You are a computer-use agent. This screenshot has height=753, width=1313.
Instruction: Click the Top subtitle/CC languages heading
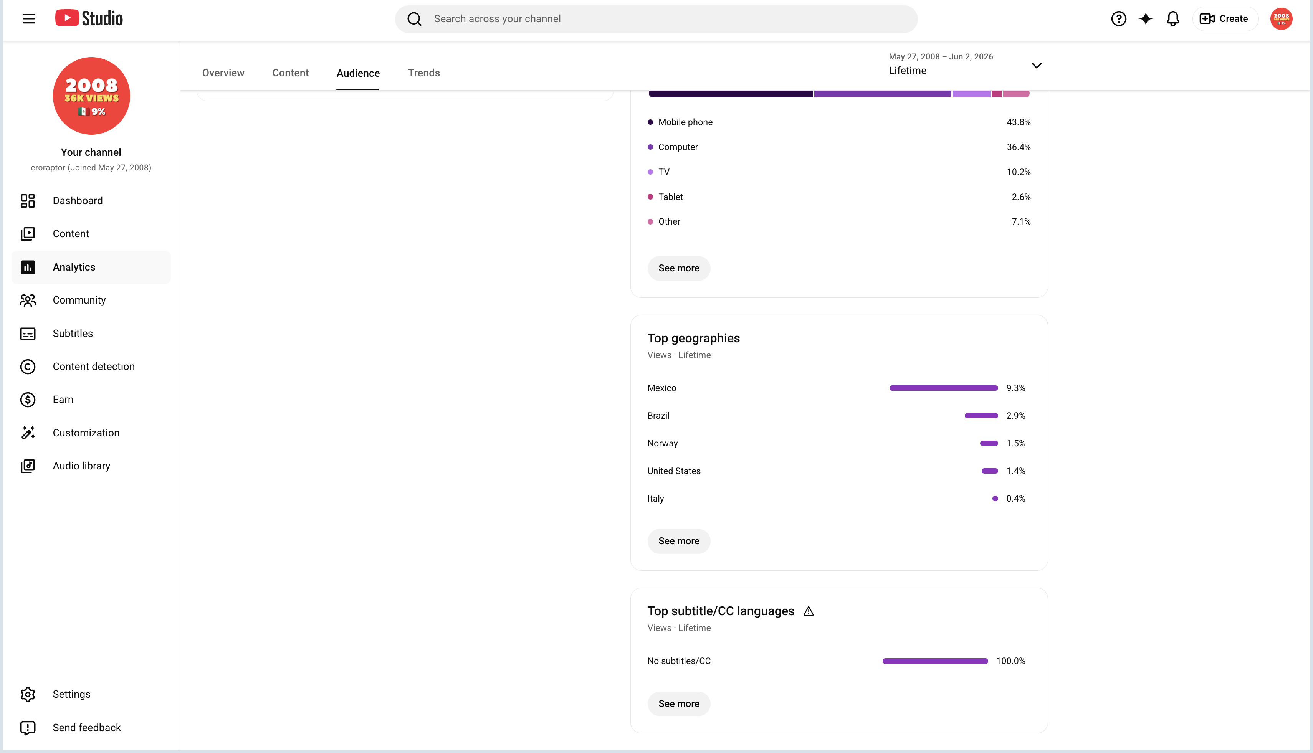721,611
